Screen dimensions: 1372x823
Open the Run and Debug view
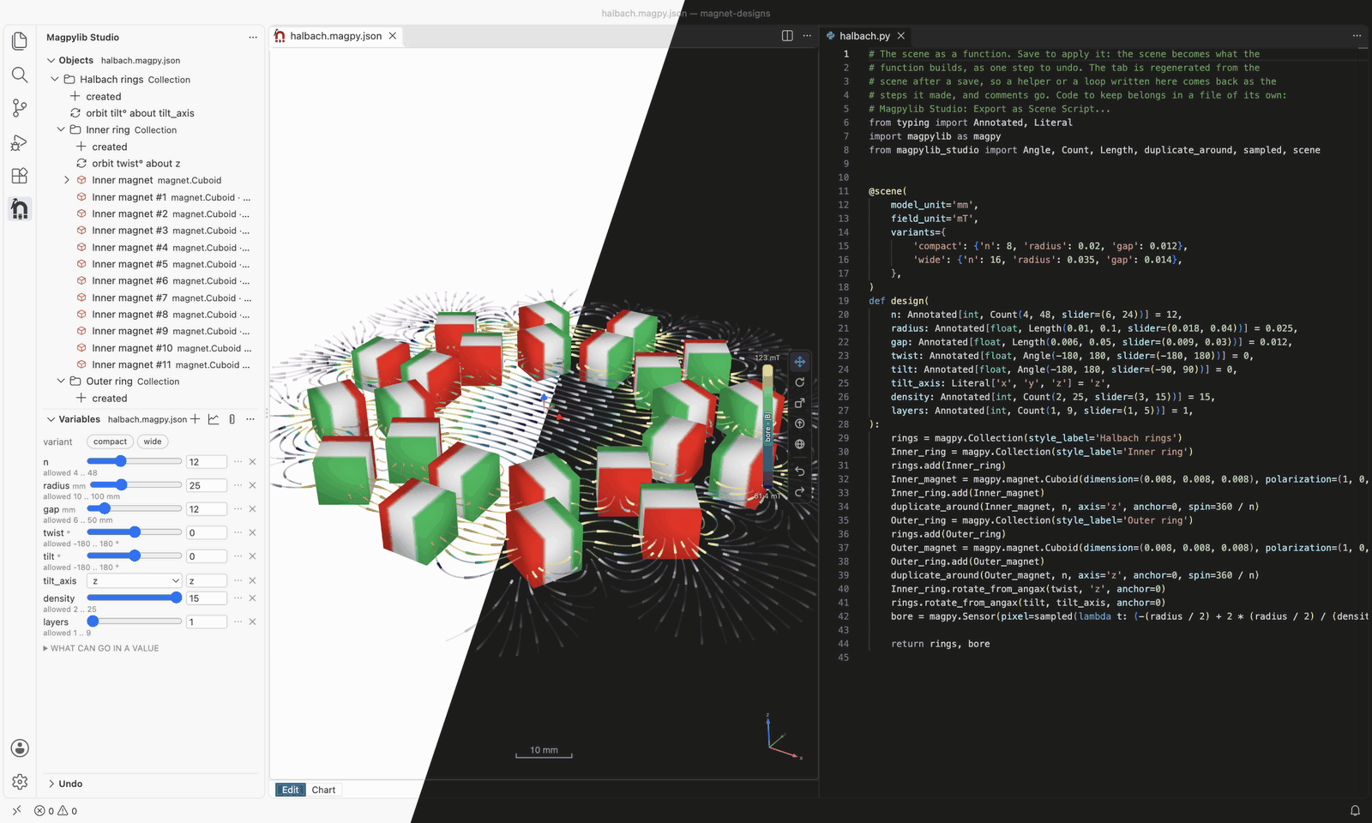click(x=20, y=142)
